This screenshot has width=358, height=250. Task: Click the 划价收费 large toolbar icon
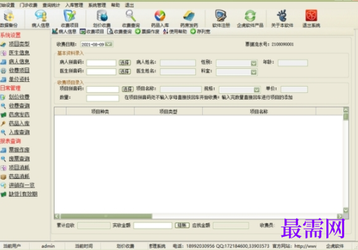coord(102,19)
